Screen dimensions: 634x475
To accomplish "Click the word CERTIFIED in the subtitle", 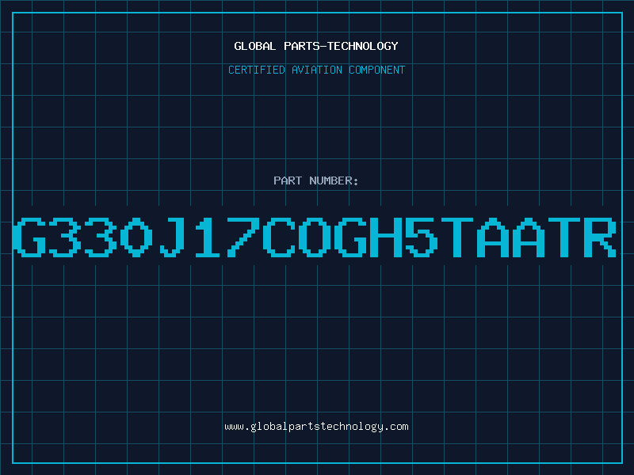I will pyautogui.click(x=257, y=70).
